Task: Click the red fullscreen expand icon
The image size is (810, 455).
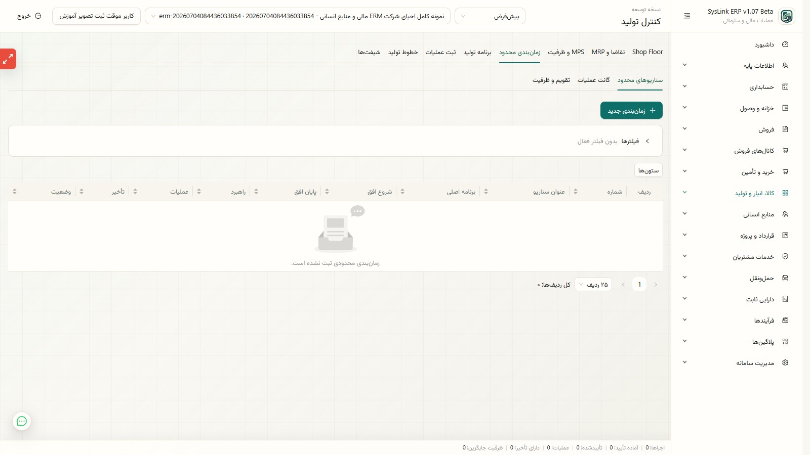Action: click(x=8, y=59)
